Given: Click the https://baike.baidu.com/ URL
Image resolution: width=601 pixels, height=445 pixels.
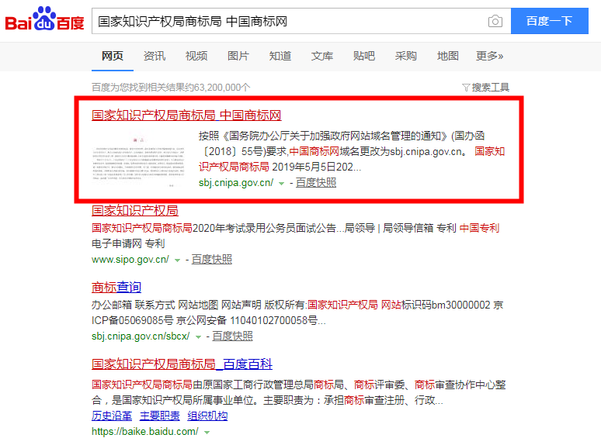Looking at the screenshot, I should [145, 432].
